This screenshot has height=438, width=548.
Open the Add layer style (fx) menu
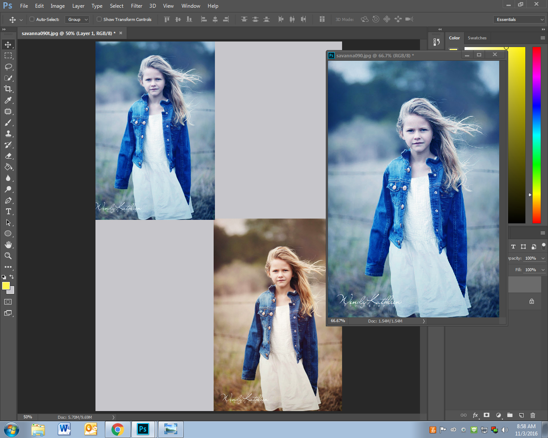click(x=475, y=415)
